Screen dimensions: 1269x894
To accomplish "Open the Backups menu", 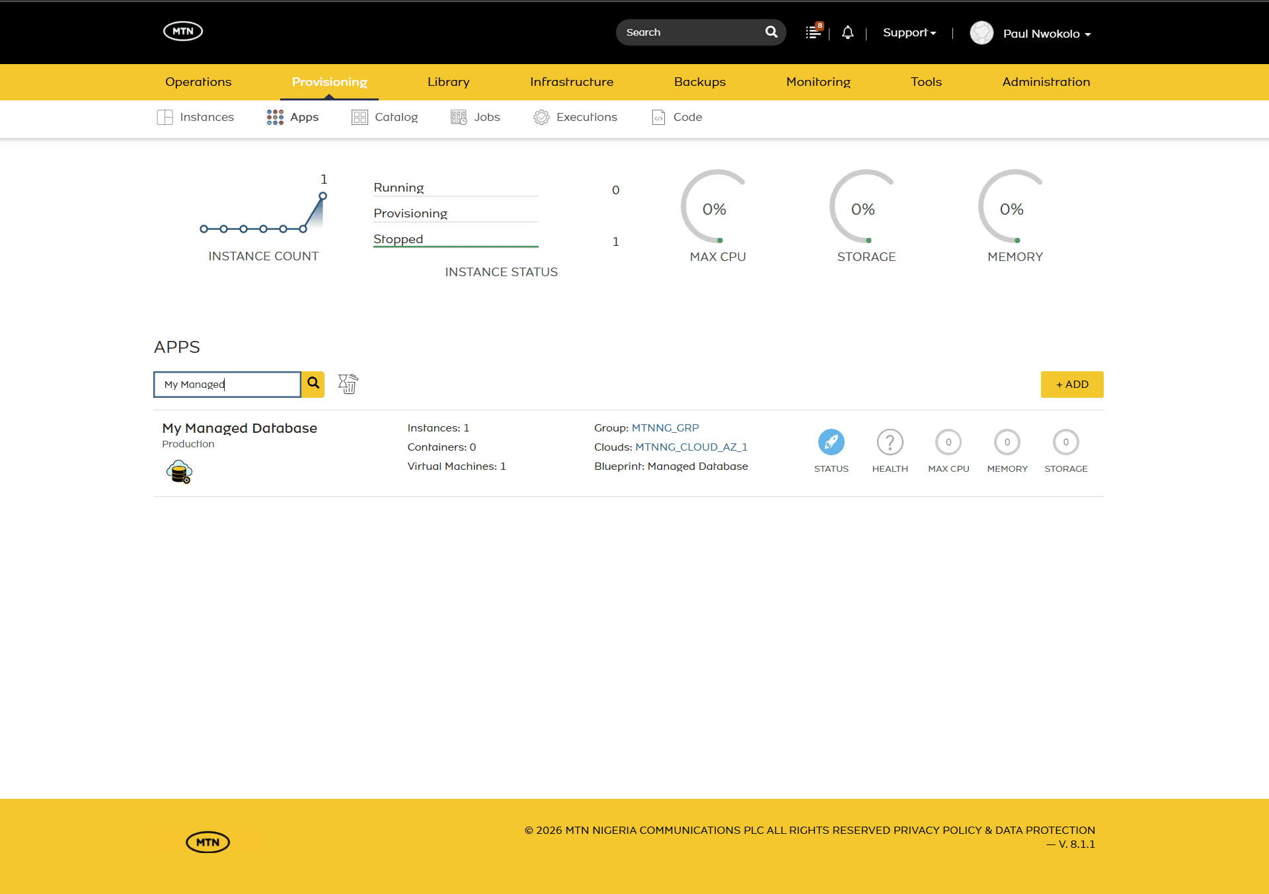I will tap(700, 82).
